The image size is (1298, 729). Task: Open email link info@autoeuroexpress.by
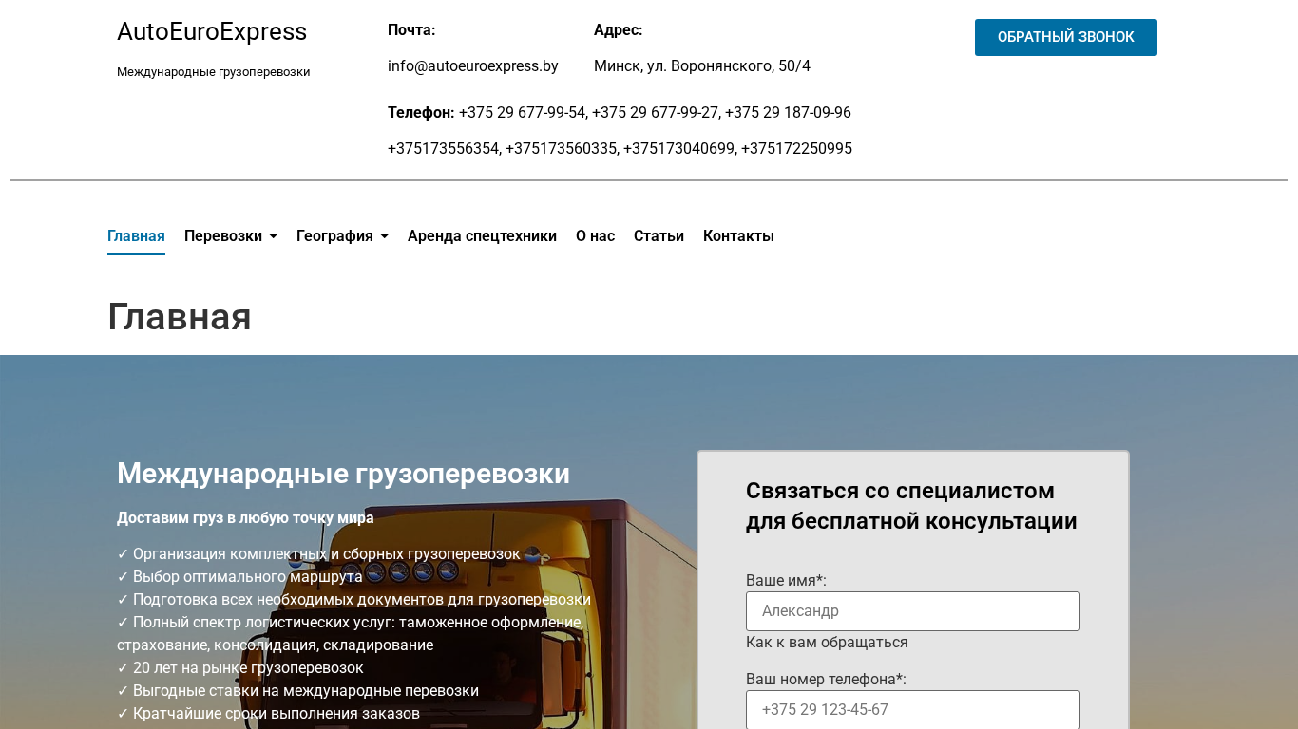pos(472,66)
